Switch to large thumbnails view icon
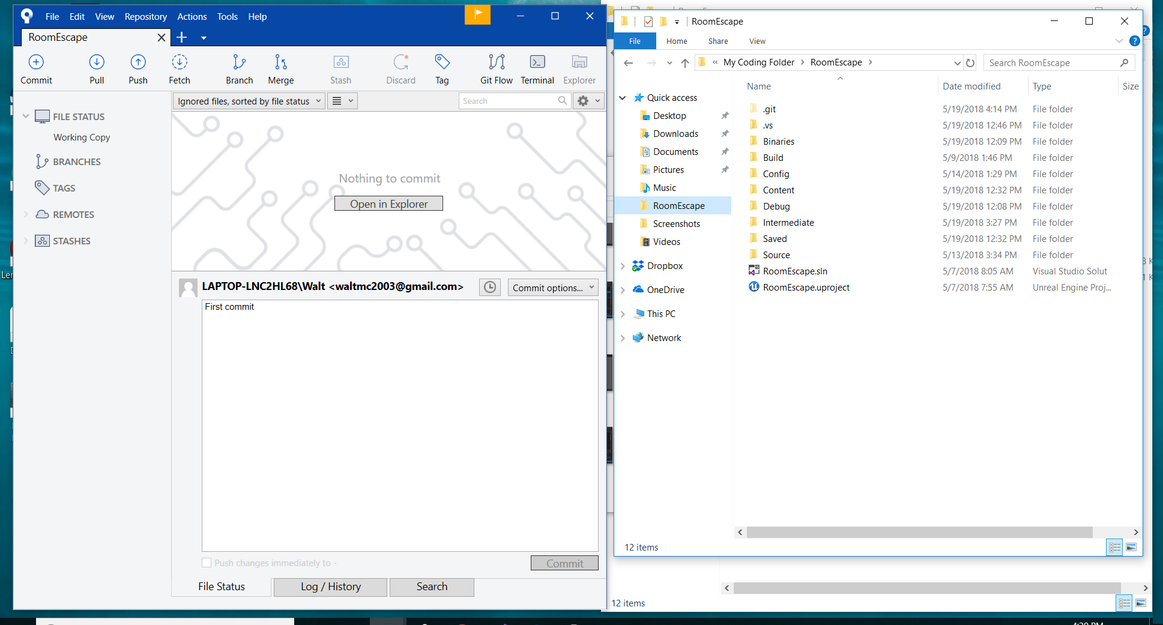This screenshot has width=1163, height=625. [x=1131, y=547]
